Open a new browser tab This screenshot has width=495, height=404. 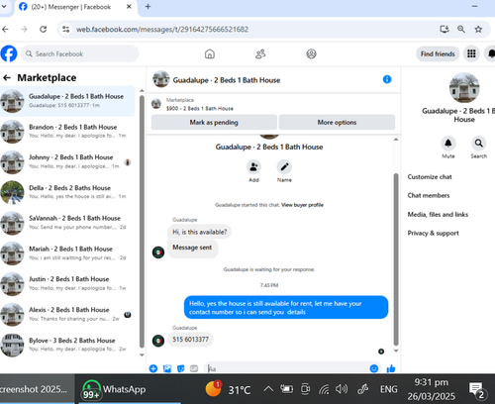click(x=148, y=7)
